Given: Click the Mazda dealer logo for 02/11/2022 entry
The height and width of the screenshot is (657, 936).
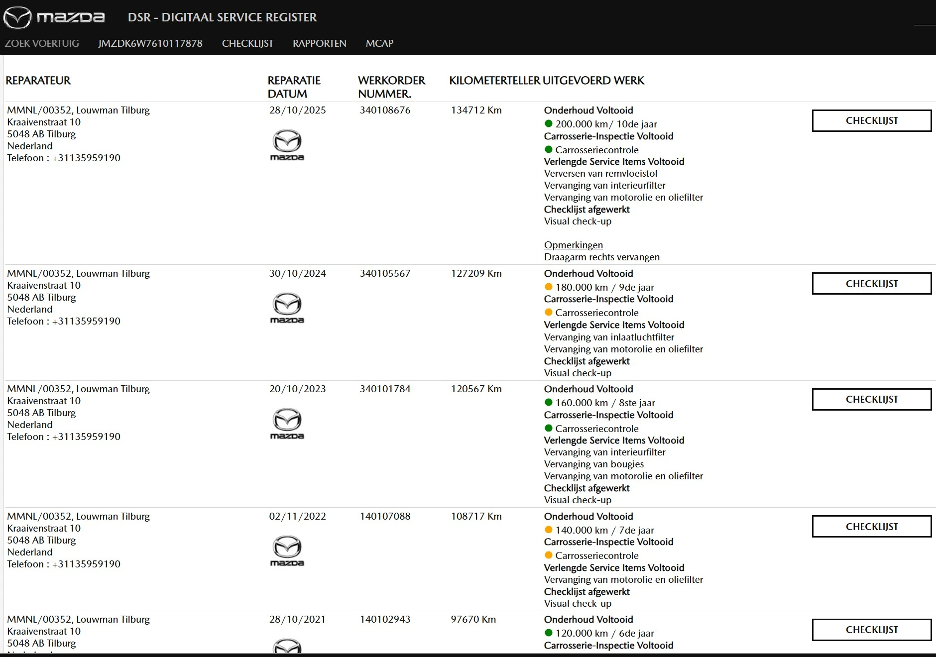Looking at the screenshot, I should click(287, 551).
